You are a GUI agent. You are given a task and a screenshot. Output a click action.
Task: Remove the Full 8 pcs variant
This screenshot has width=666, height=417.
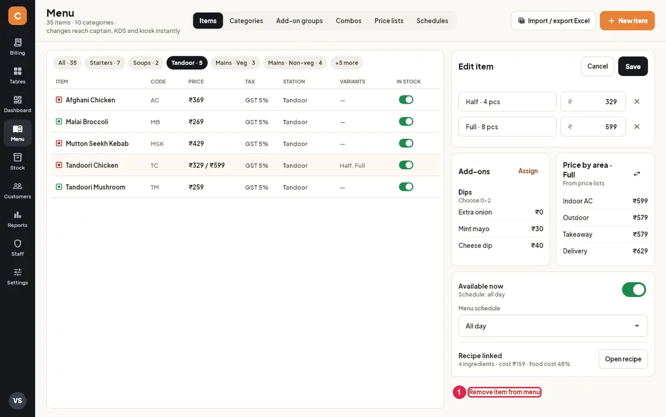click(x=637, y=127)
